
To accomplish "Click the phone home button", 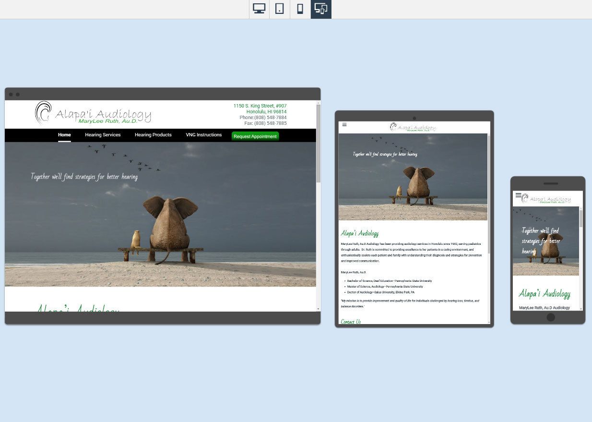I will point(551,317).
